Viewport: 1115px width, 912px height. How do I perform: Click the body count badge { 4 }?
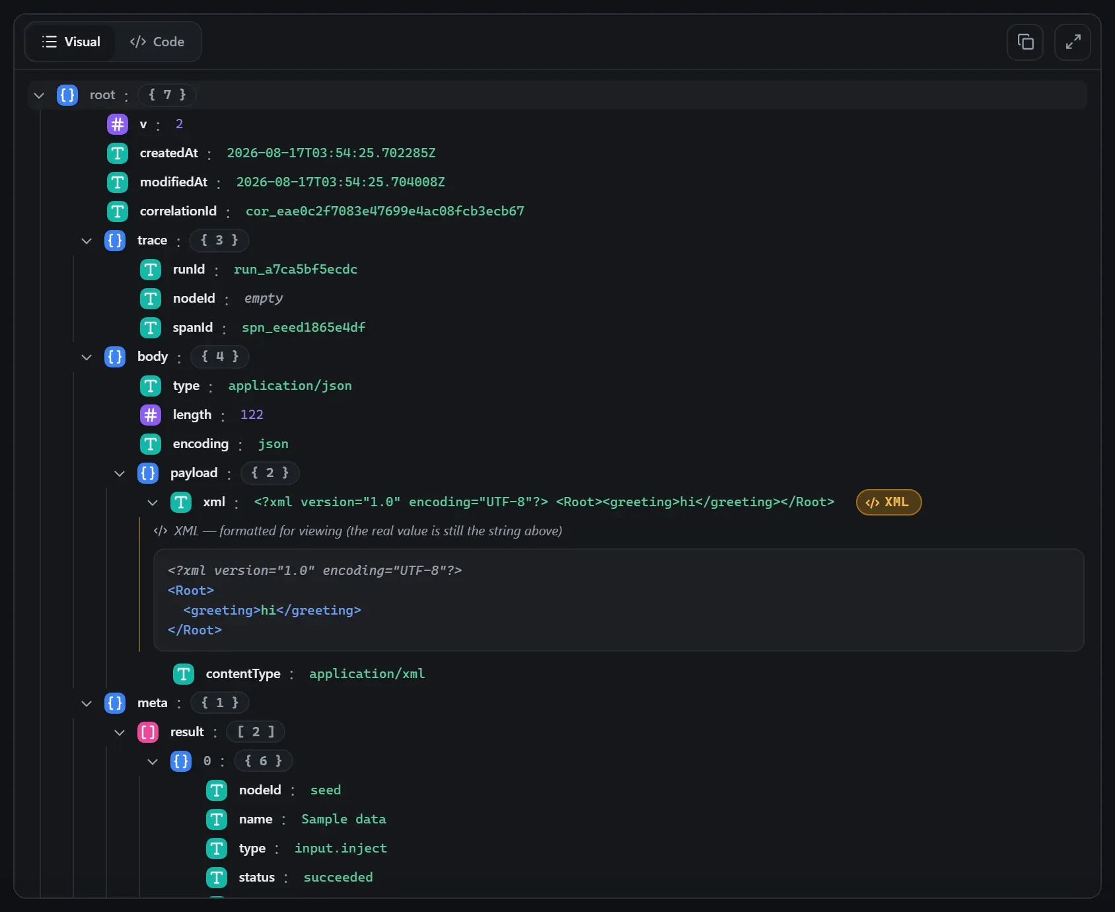click(x=220, y=357)
